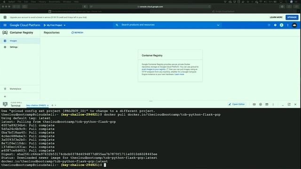Click the Open Editor button
The height and width of the screenshot is (169, 301).
(237, 104)
